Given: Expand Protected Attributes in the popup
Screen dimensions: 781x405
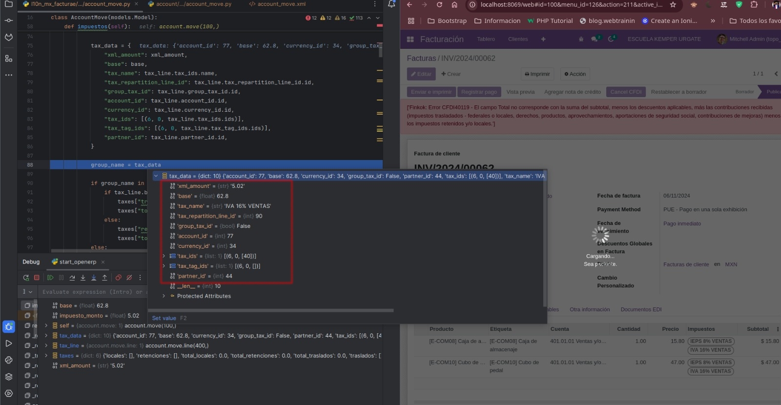Looking at the screenshot, I should coord(164,296).
